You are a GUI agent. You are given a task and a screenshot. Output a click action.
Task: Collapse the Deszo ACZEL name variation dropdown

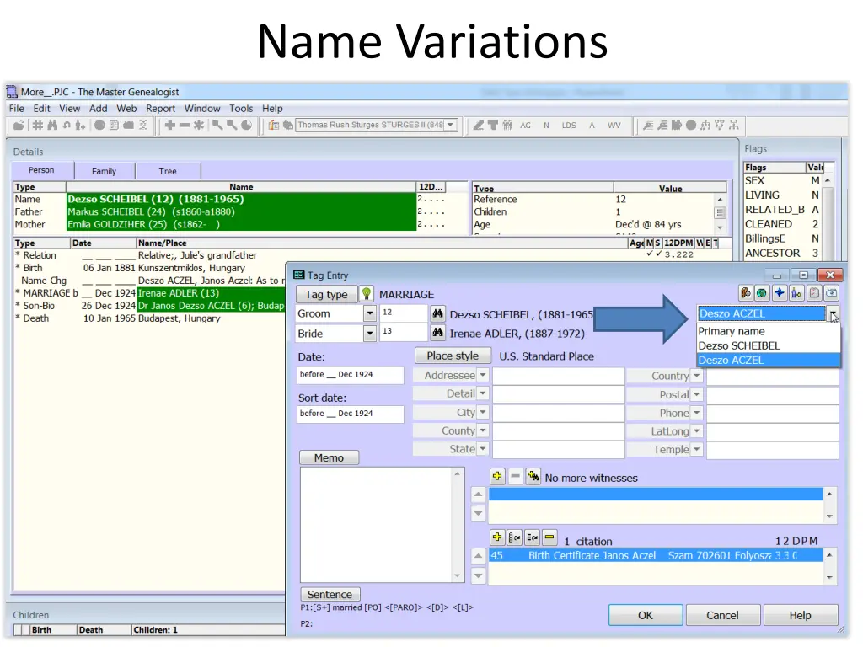pos(834,314)
